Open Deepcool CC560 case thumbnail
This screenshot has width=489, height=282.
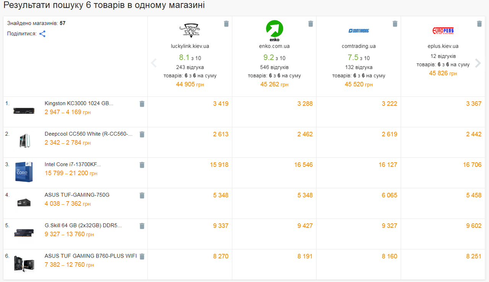[24, 140]
